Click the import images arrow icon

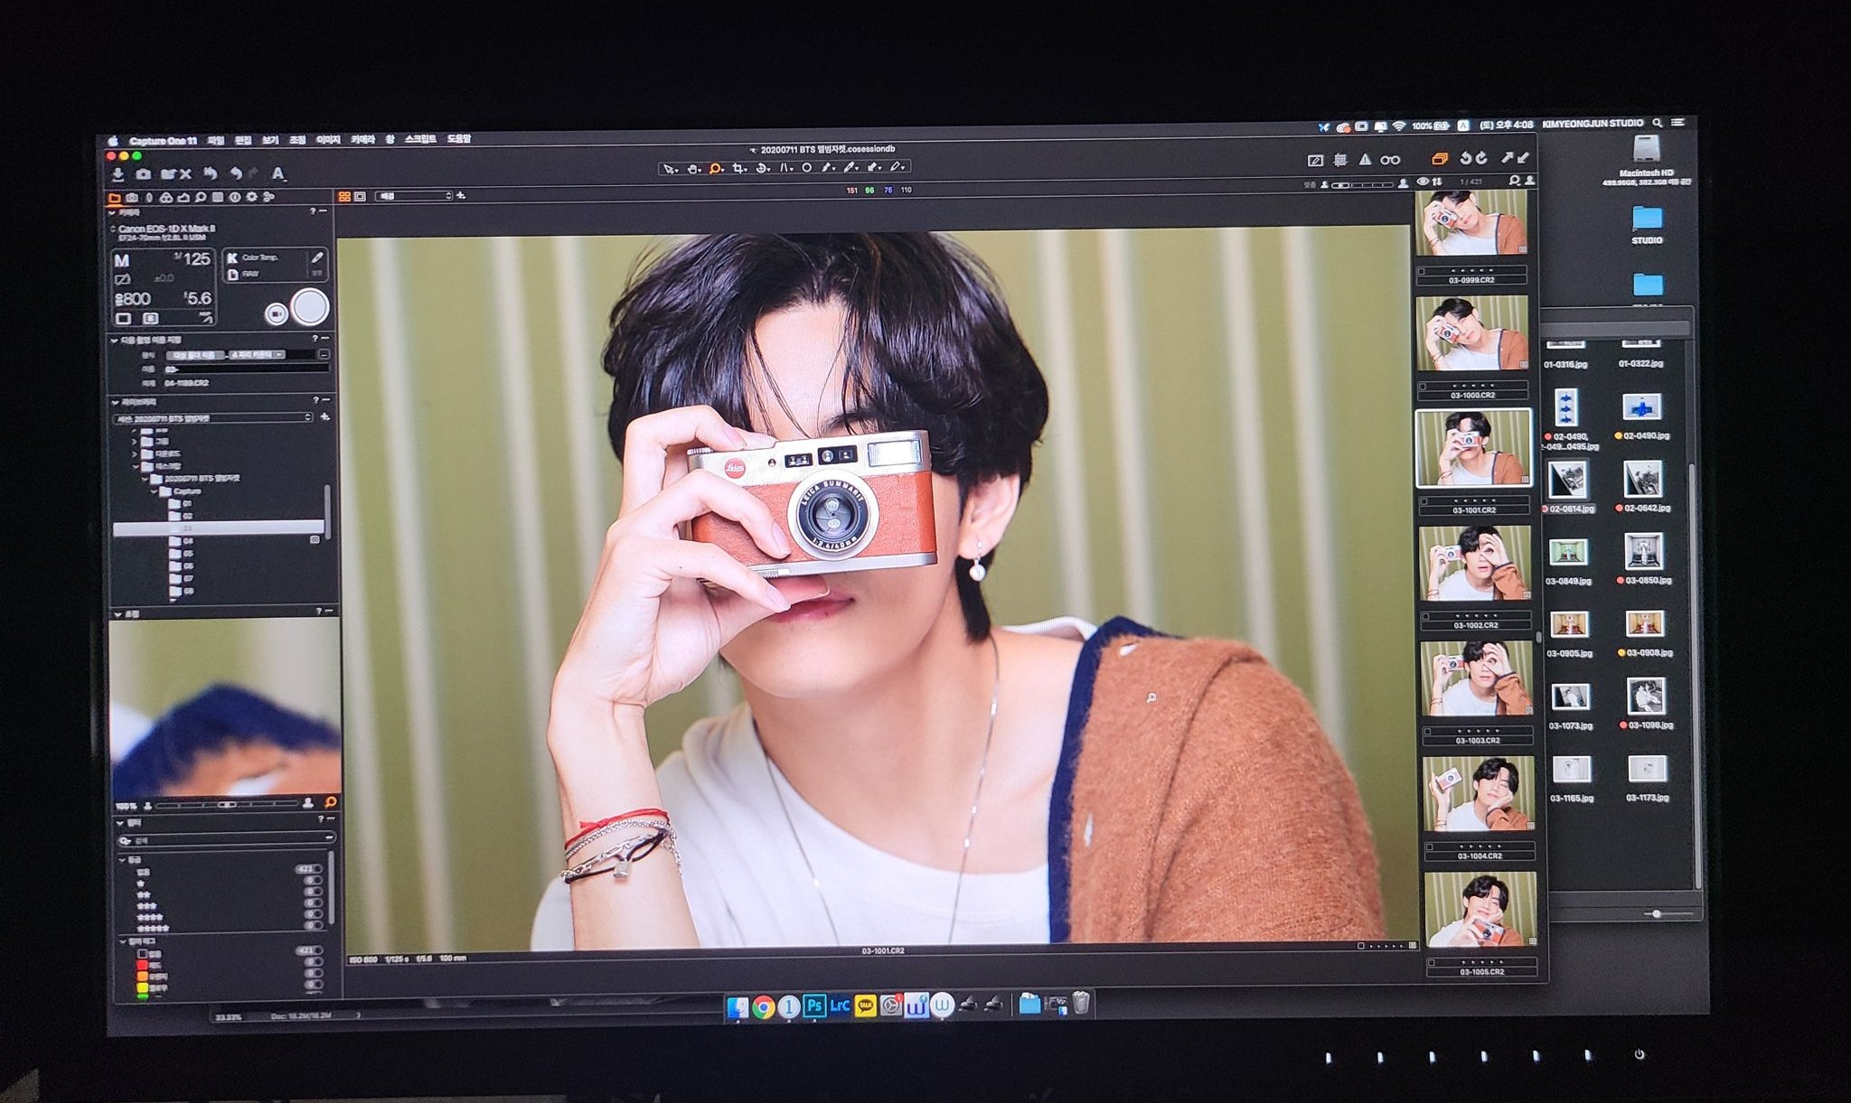point(118,174)
